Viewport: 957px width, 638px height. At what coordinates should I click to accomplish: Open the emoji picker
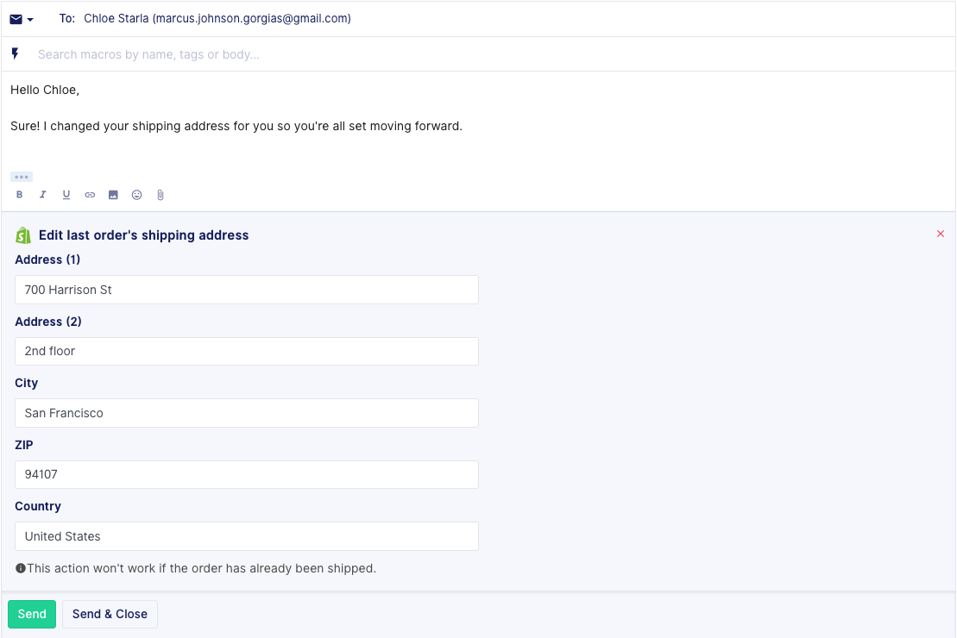[136, 195]
